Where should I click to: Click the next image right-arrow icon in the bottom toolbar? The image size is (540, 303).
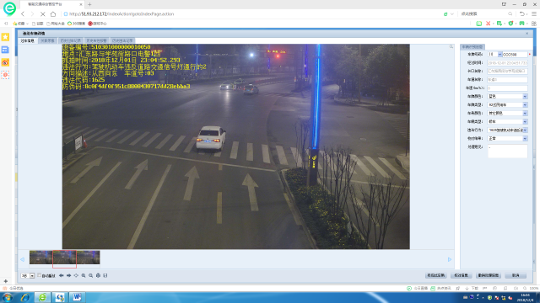(68, 275)
